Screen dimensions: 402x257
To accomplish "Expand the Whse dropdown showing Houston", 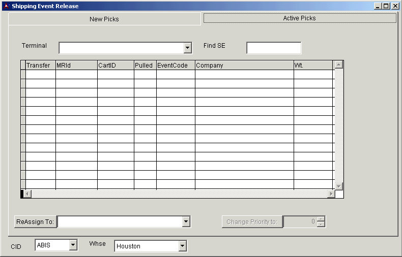I will click(183, 246).
